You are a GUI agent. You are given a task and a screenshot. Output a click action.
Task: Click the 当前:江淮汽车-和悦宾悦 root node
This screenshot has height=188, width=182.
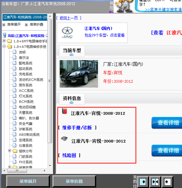tap(27, 36)
